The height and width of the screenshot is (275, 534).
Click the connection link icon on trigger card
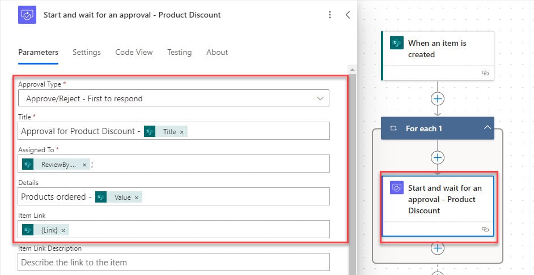pos(485,73)
